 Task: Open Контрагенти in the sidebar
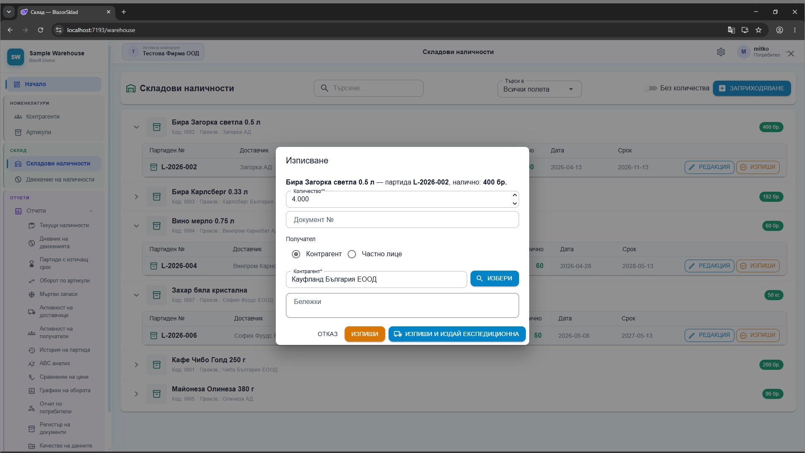[54, 117]
